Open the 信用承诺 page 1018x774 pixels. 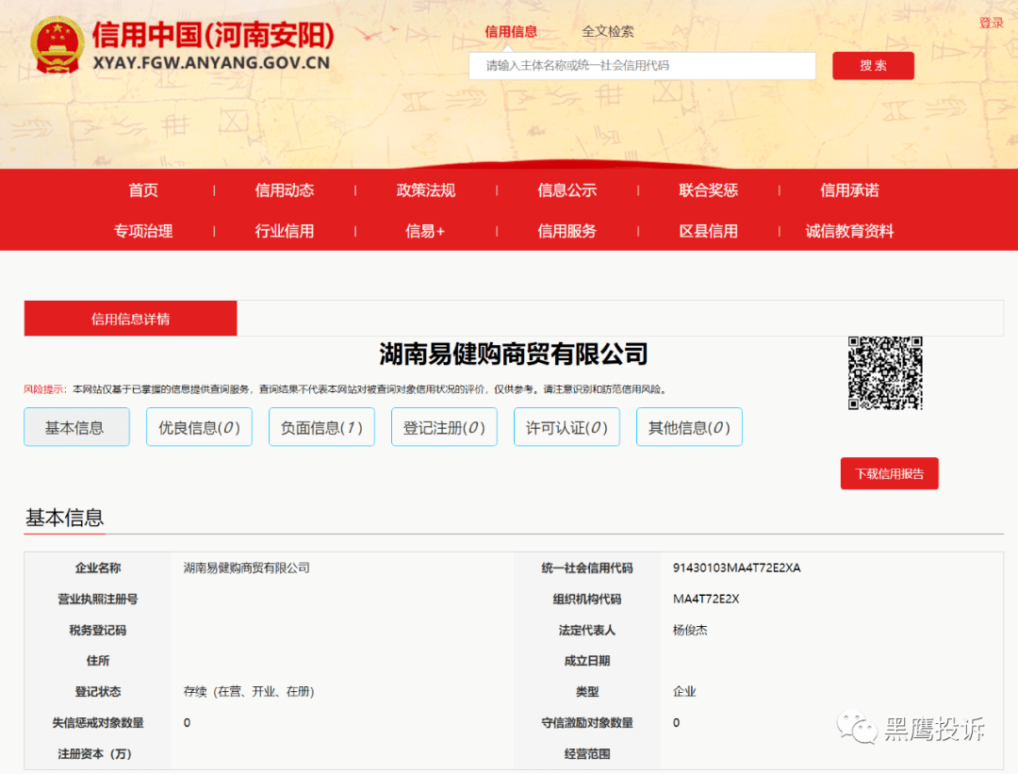click(848, 189)
